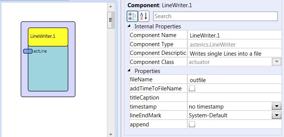This screenshot has height=137, width=284.
Task: Switch properties to categorized view
Action: click(132, 16)
